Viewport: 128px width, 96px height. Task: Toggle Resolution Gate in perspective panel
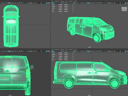[77, 3]
